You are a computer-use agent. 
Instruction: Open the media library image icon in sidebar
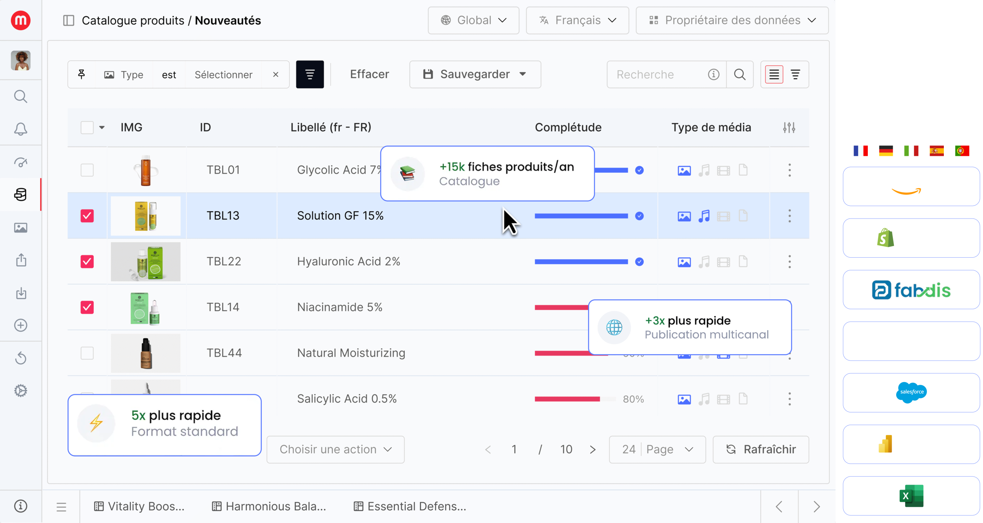(21, 228)
